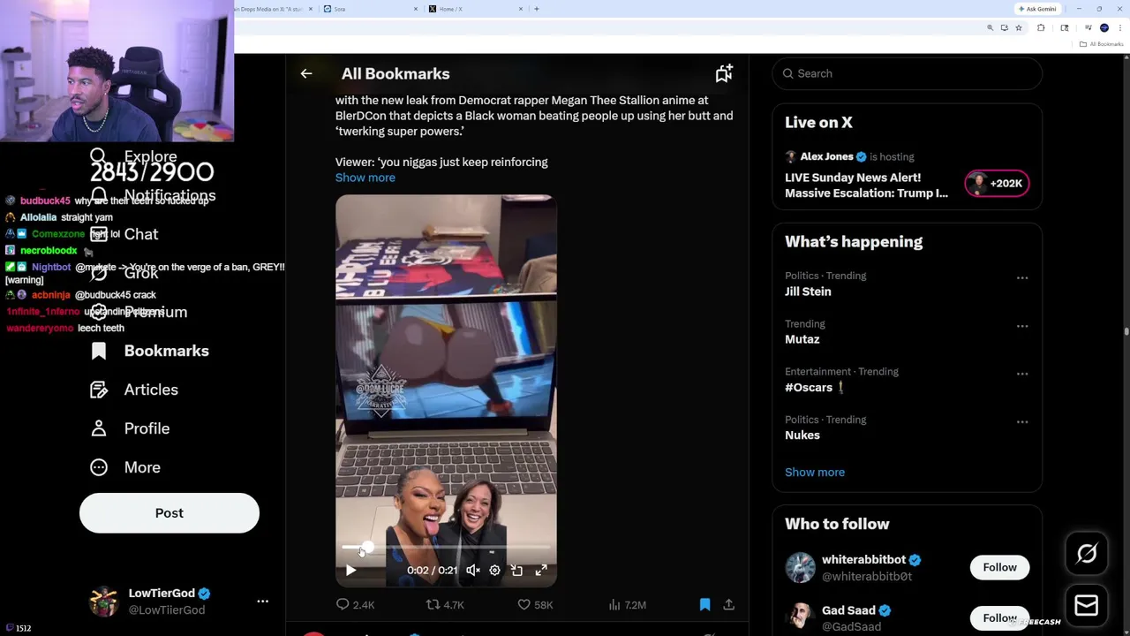Click the LowTierGod account avatar

coord(103,601)
